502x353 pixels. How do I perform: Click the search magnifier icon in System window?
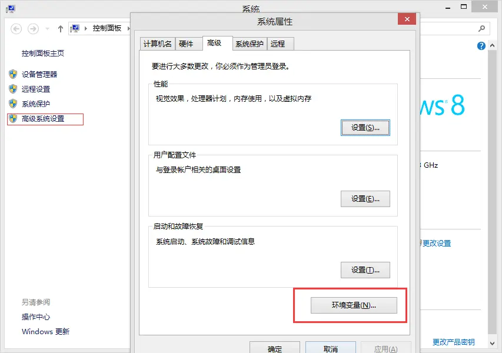point(481,28)
